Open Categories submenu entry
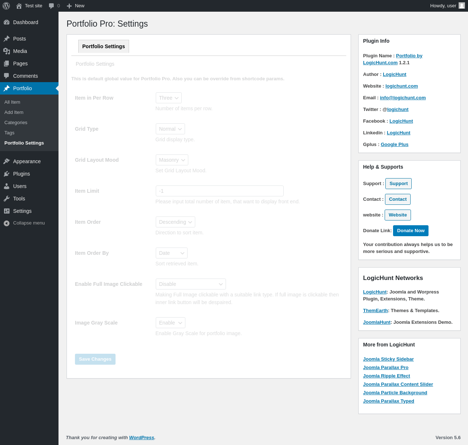The height and width of the screenshot is (445, 468). [x=16, y=123]
